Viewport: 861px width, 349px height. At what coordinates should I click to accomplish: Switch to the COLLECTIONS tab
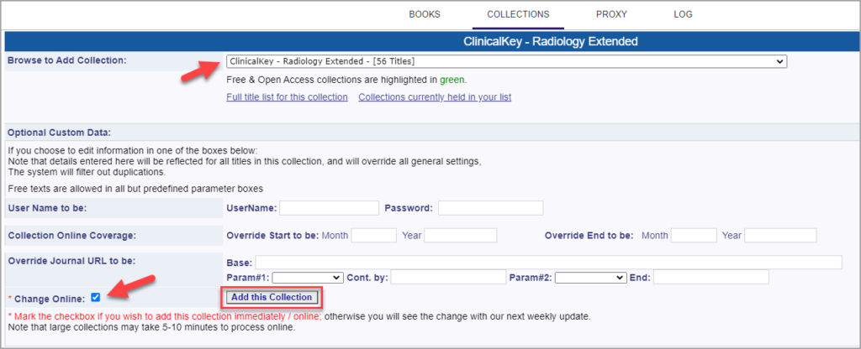pos(518,14)
